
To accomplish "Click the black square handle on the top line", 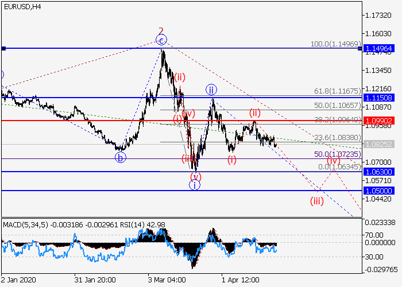I will [x=3, y=49].
